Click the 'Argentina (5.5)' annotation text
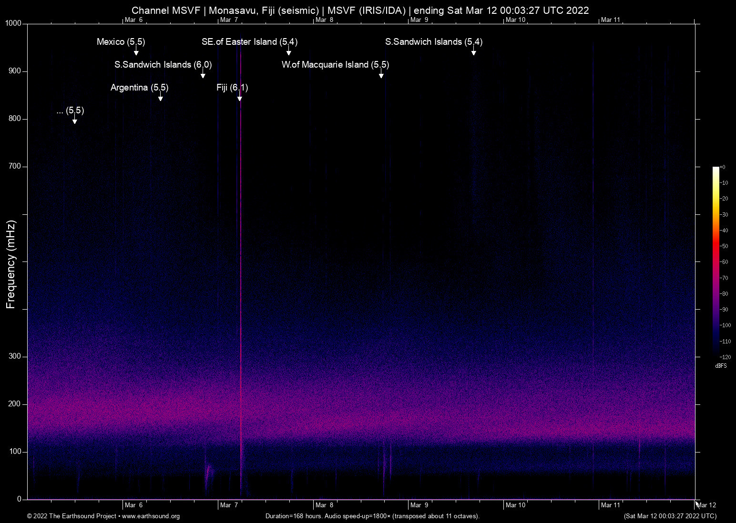This screenshot has width=736, height=523. coord(140,88)
